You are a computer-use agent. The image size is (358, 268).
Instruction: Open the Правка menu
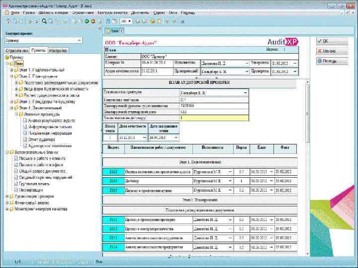(x=29, y=13)
